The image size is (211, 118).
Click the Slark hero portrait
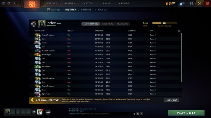37,39
